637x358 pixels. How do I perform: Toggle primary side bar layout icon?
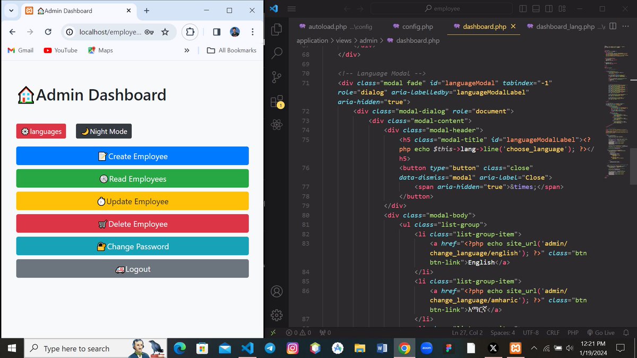(523, 8)
